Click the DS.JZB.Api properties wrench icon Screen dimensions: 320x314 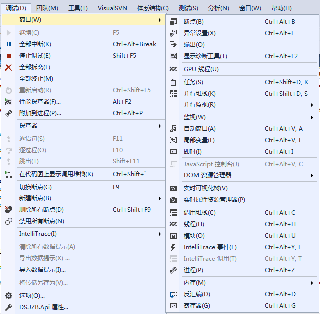click(9, 307)
